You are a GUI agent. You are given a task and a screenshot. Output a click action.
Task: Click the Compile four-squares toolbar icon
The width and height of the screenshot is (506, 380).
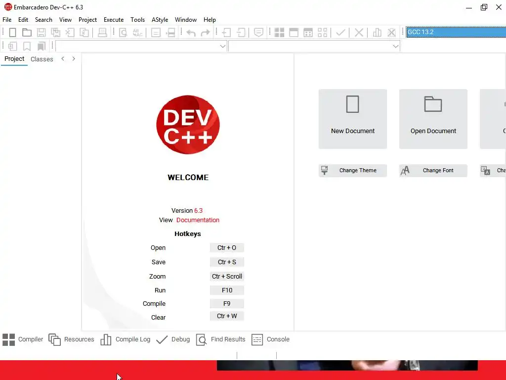(279, 32)
